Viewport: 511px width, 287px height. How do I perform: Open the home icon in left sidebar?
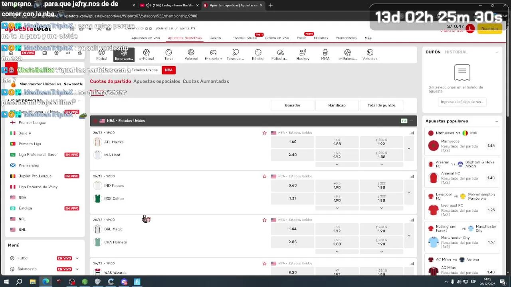[11, 53]
